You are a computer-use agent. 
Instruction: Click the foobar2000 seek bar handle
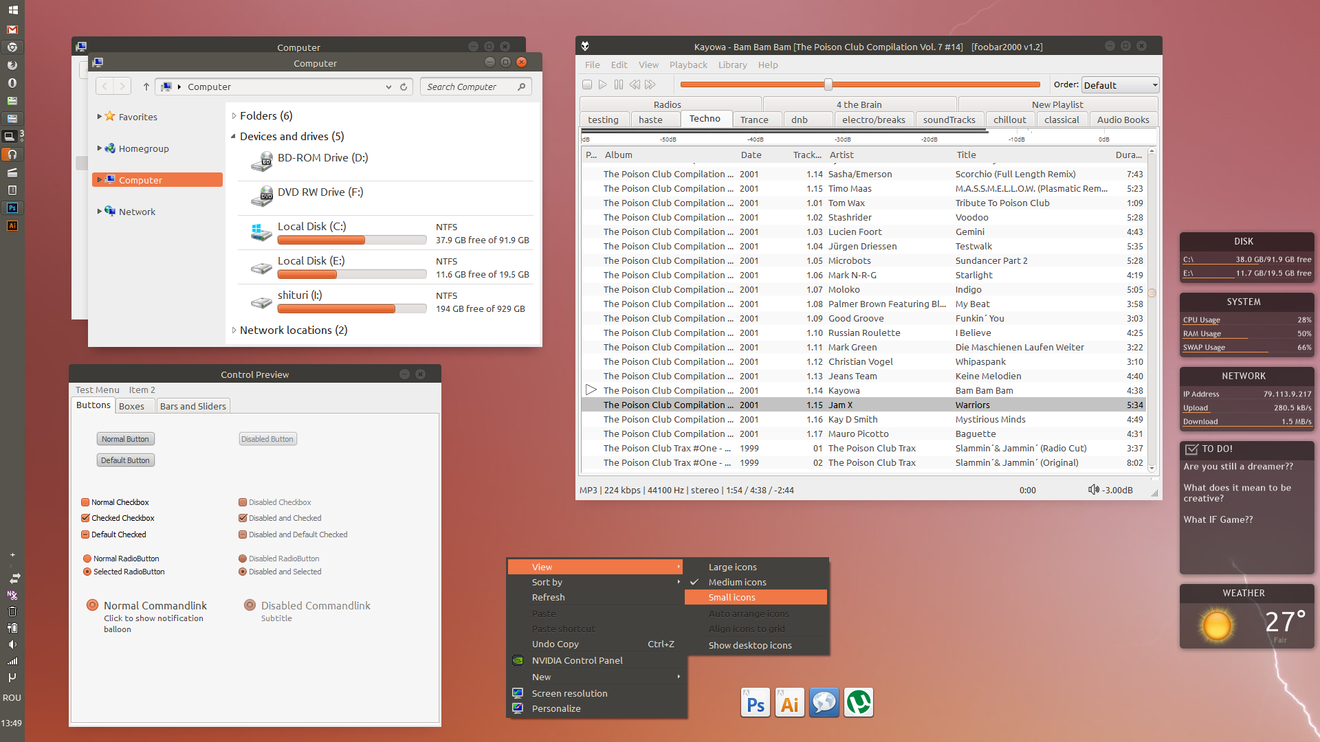[x=828, y=85]
